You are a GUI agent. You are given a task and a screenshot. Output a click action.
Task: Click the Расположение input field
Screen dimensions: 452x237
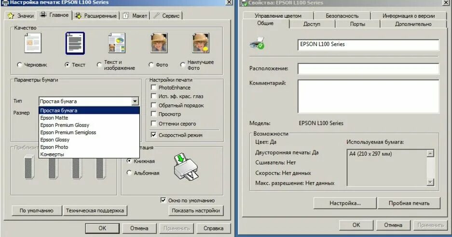coord(369,69)
